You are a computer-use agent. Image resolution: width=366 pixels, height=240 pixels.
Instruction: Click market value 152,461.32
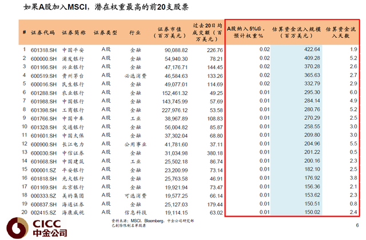pos(175,93)
